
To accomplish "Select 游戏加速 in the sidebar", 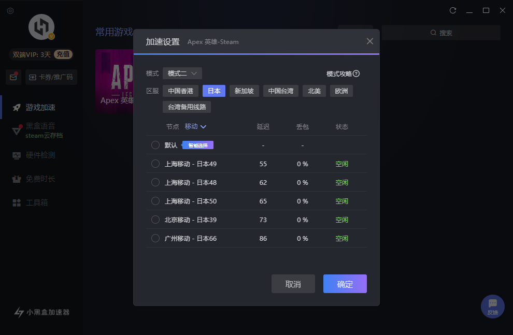I will click(40, 107).
